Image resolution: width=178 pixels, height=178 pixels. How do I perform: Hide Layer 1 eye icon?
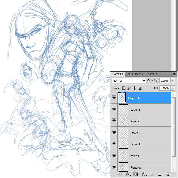click(x=114, y=155)
